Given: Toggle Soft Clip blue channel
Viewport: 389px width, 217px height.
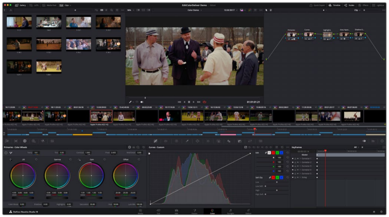Looking at the screenshot, I should (281, 177).
